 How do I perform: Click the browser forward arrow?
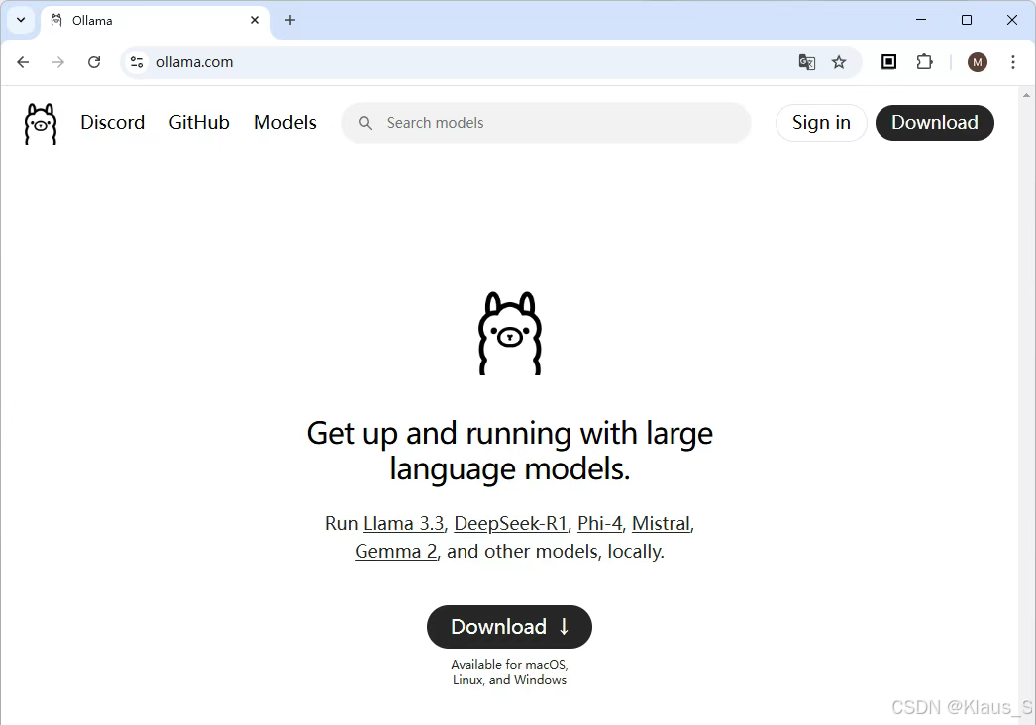(58, 62)
